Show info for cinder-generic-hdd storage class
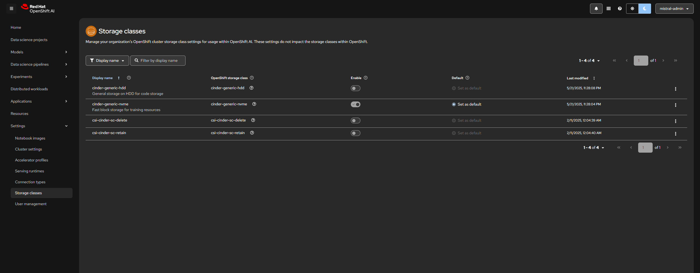The width and height of the screenshot is (700, 273). [251, 88]
